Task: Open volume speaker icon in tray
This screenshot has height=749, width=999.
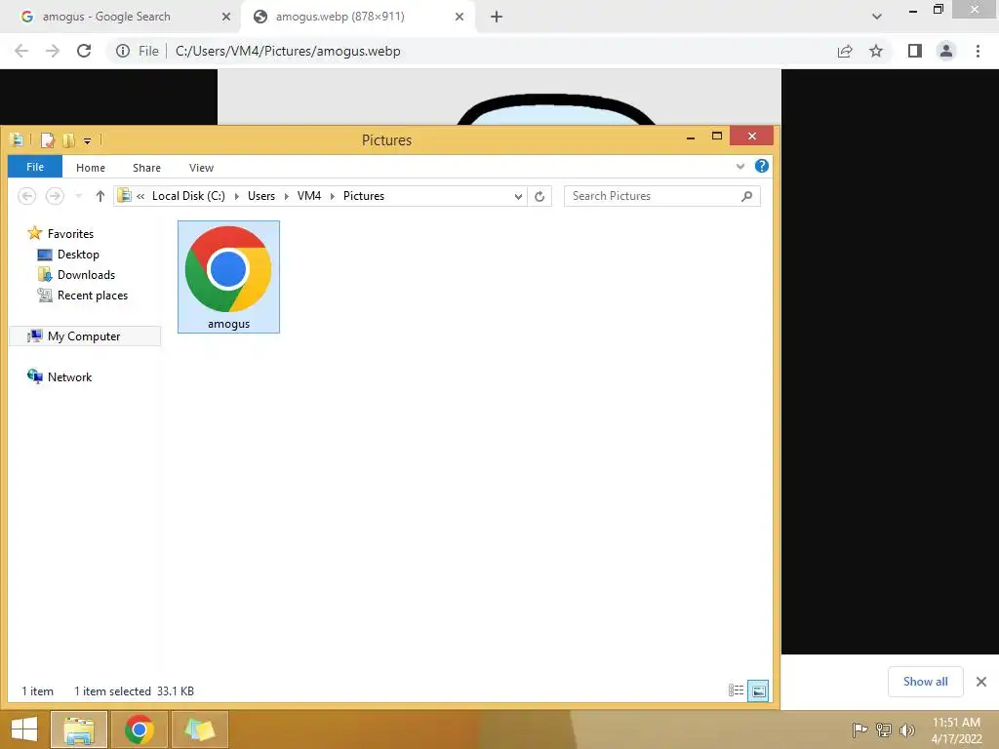Action: coord(906,729)
